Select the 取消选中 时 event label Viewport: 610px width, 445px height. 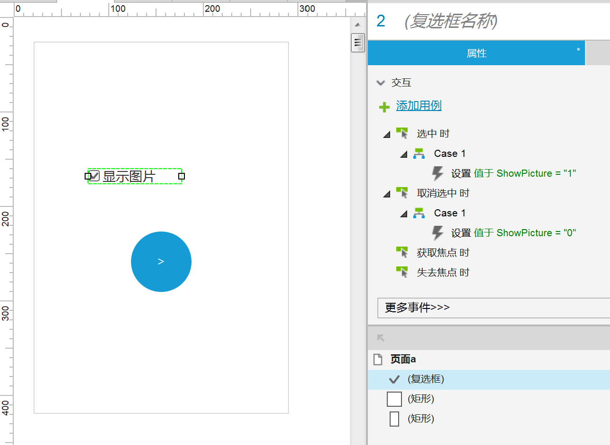pyautogui.click(x=443, y=193)
